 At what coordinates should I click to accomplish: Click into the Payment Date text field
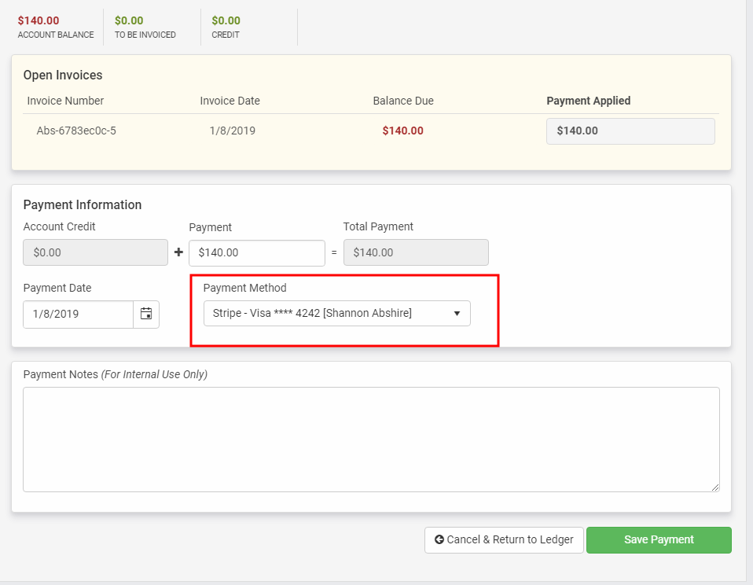point(78,314)
